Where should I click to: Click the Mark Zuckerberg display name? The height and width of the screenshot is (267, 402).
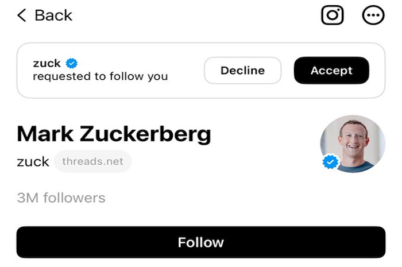point(114,134)
